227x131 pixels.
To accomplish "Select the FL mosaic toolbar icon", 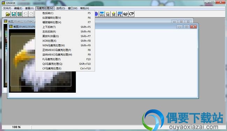I will coord(119,14).
